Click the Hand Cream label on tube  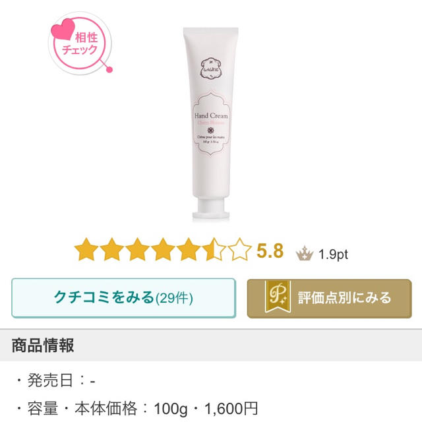(x=211, y=116)
